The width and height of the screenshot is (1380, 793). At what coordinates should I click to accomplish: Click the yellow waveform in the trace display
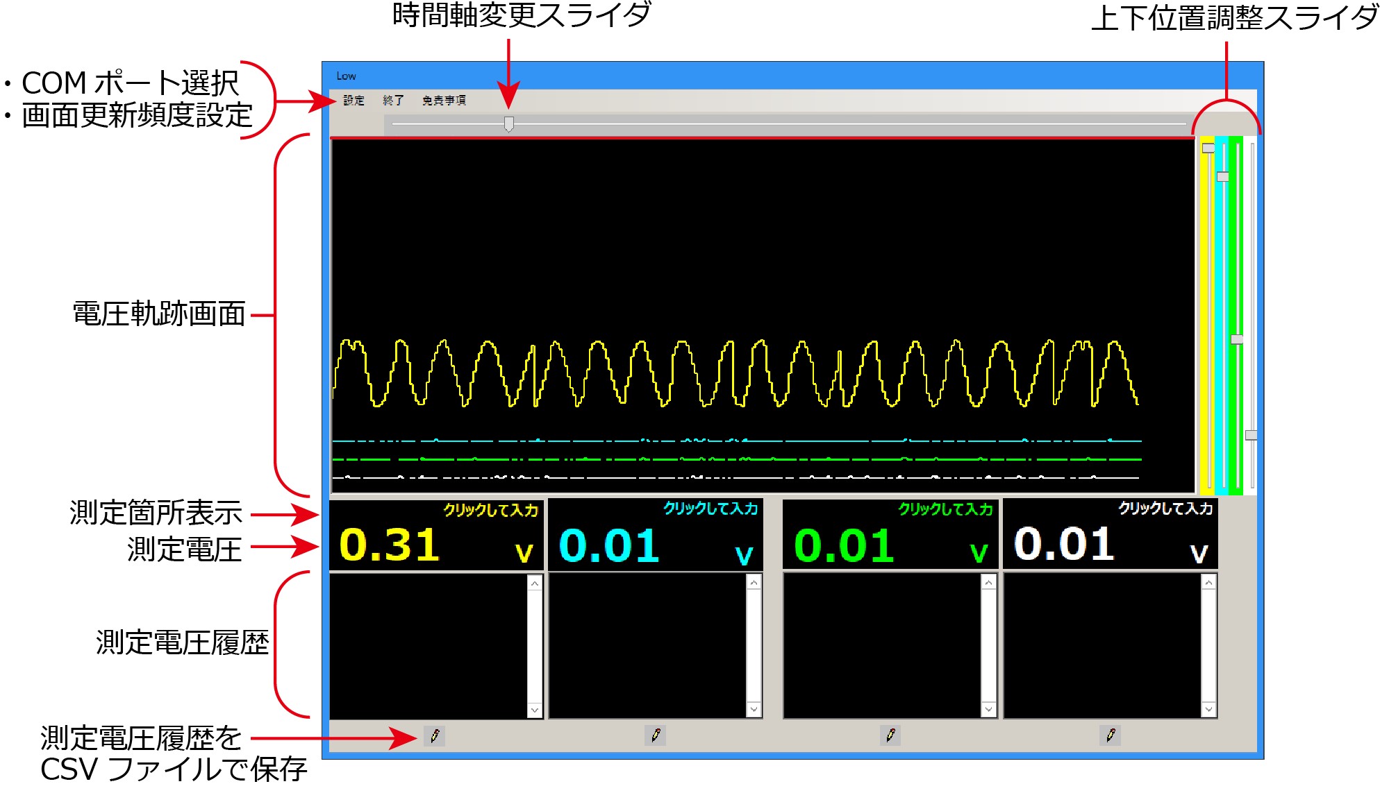(x=736, y=373)
